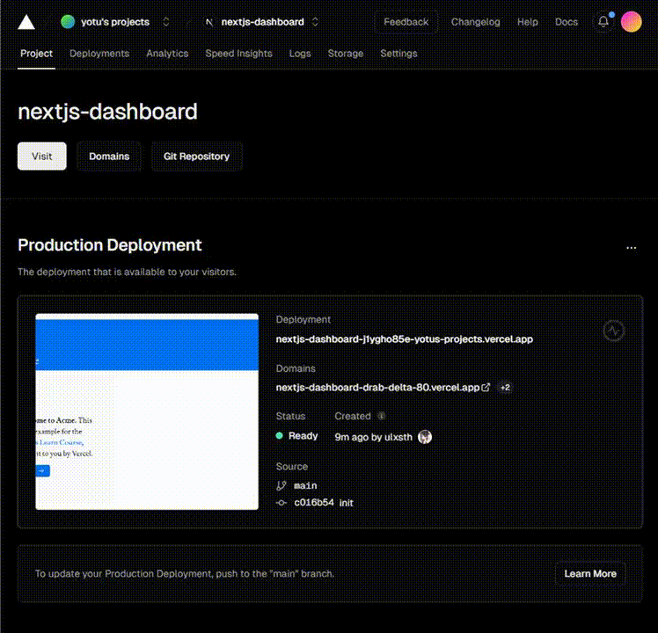The height and width of the screenshot is (633, 658).
Task: Open the main branch source link
Action: 305,485
